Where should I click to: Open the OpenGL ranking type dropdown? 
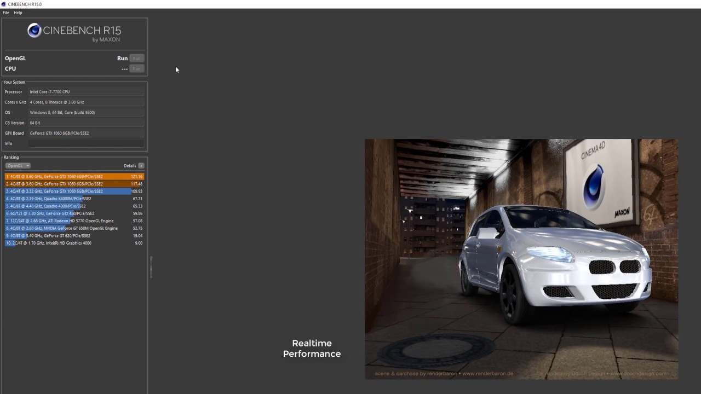point(18,166)
